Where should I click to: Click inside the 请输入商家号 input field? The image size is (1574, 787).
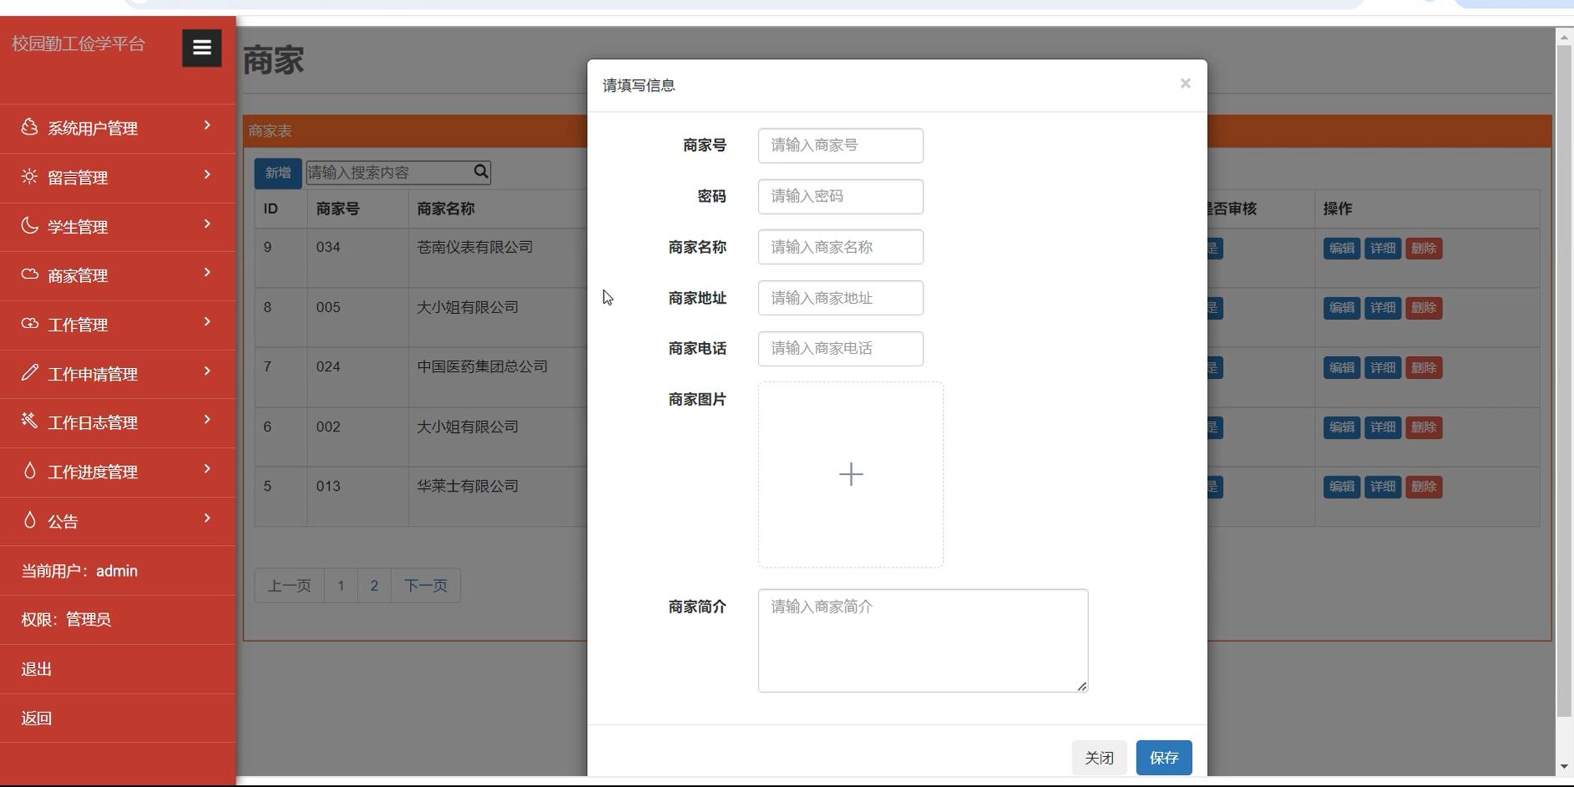pyautogui.click(x=839, y=145)
